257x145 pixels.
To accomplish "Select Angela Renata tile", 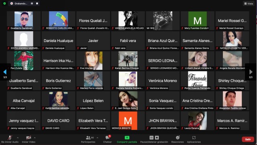I will (x=232, y=60).
